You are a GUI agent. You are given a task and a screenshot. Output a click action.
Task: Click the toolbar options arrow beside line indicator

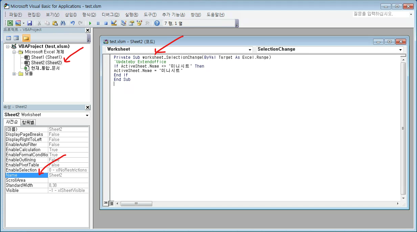pyautogui.click(x=237, y=23)
